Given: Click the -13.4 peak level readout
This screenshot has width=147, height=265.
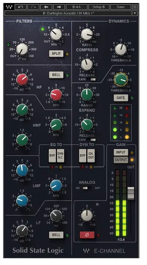Looking at the screenshot, I should tap(121, 239).
